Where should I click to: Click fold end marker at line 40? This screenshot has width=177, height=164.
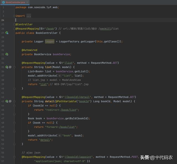pyautogui.click(x=14, y=88)
